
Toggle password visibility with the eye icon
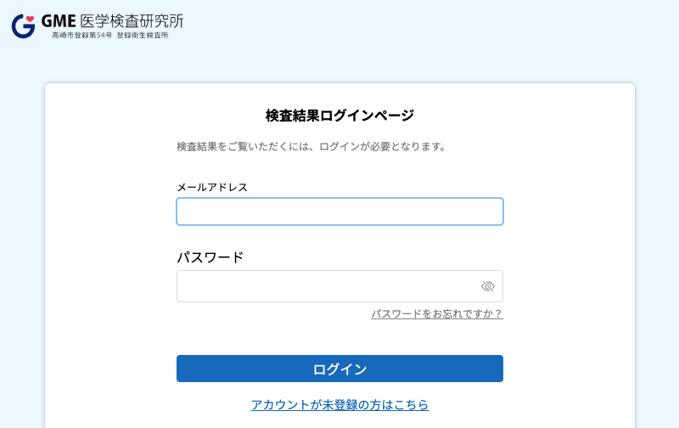click(487, 286)
